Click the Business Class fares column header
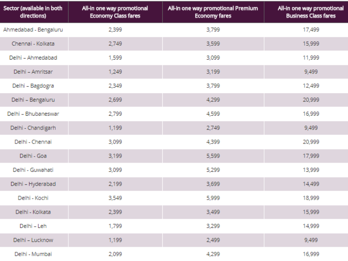348x261 pixels. pyautogui.click(x=311, y=12)
